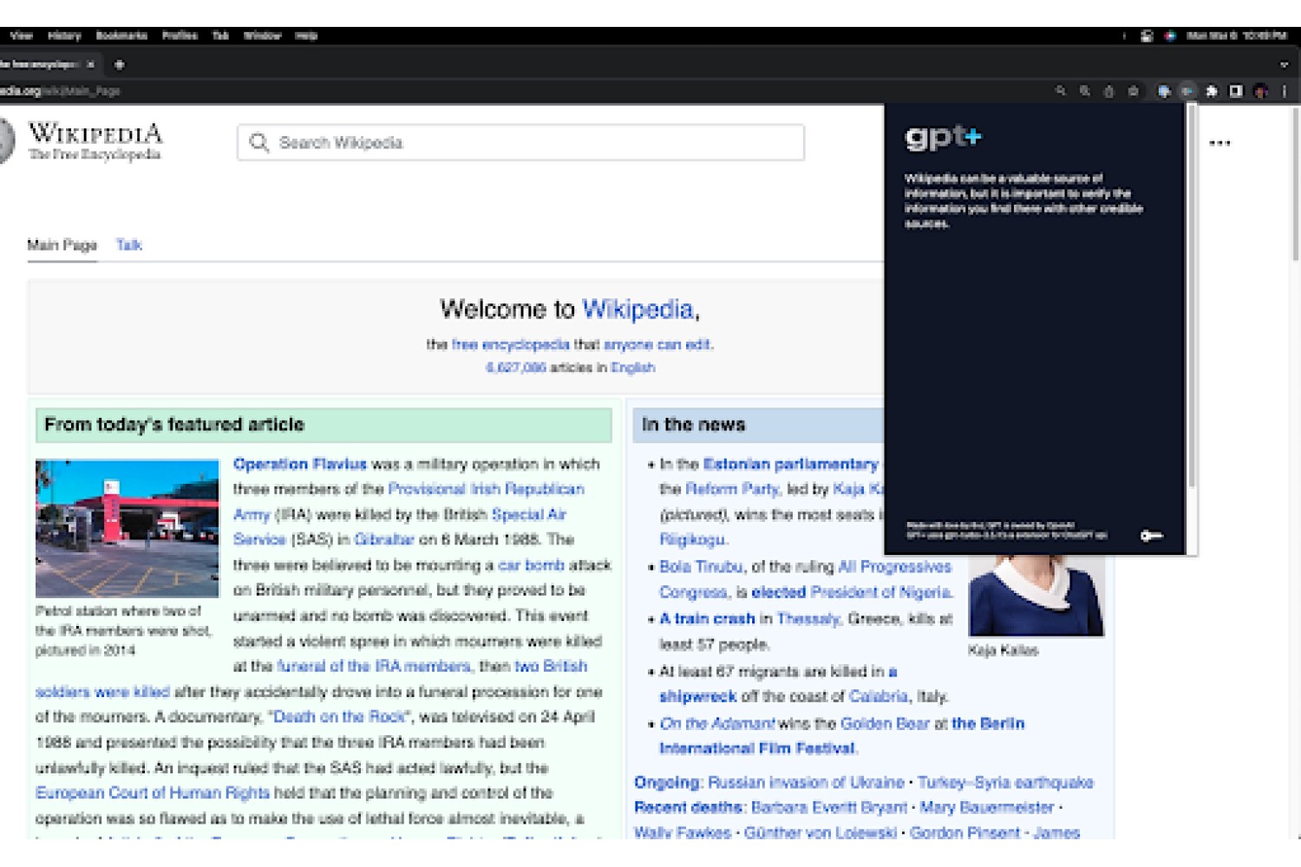Open funeral of the IRA members link

374,667
